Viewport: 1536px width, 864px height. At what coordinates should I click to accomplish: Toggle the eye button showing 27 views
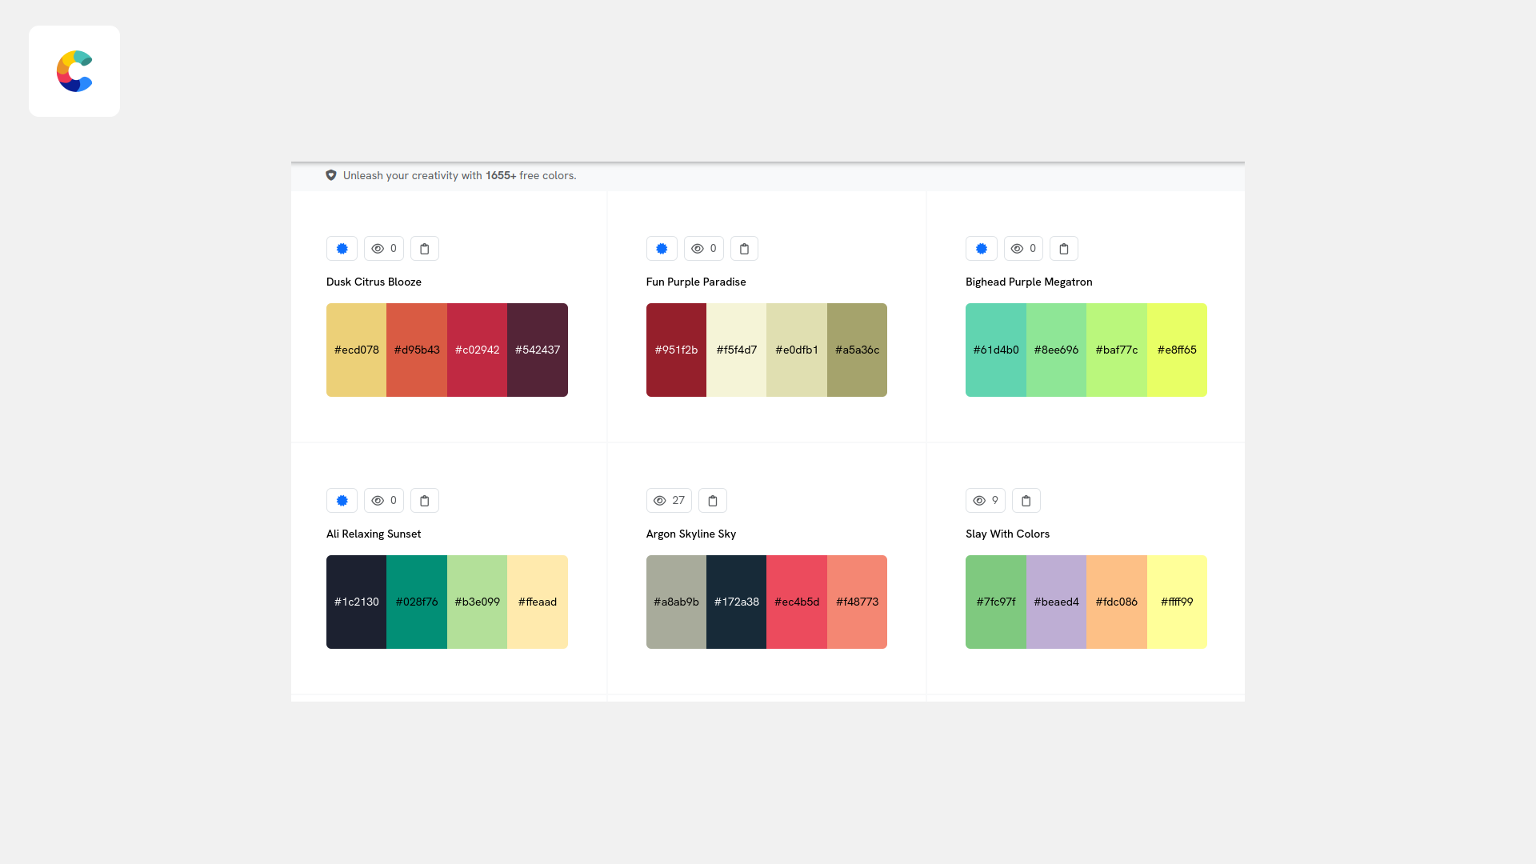pyautogui.click(x=669, y=501)
